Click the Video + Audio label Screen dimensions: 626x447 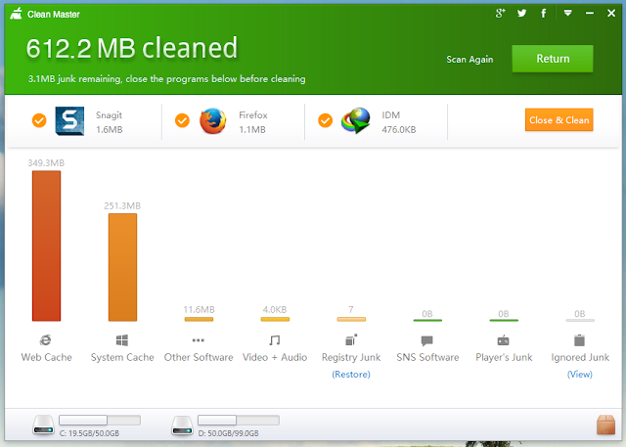(x=275, y=357)
